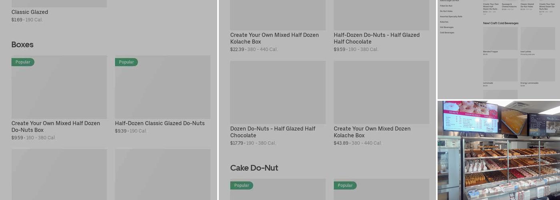
Task: Open the first item thumbnail under Boxes heading
Action: tap(59, 87)
